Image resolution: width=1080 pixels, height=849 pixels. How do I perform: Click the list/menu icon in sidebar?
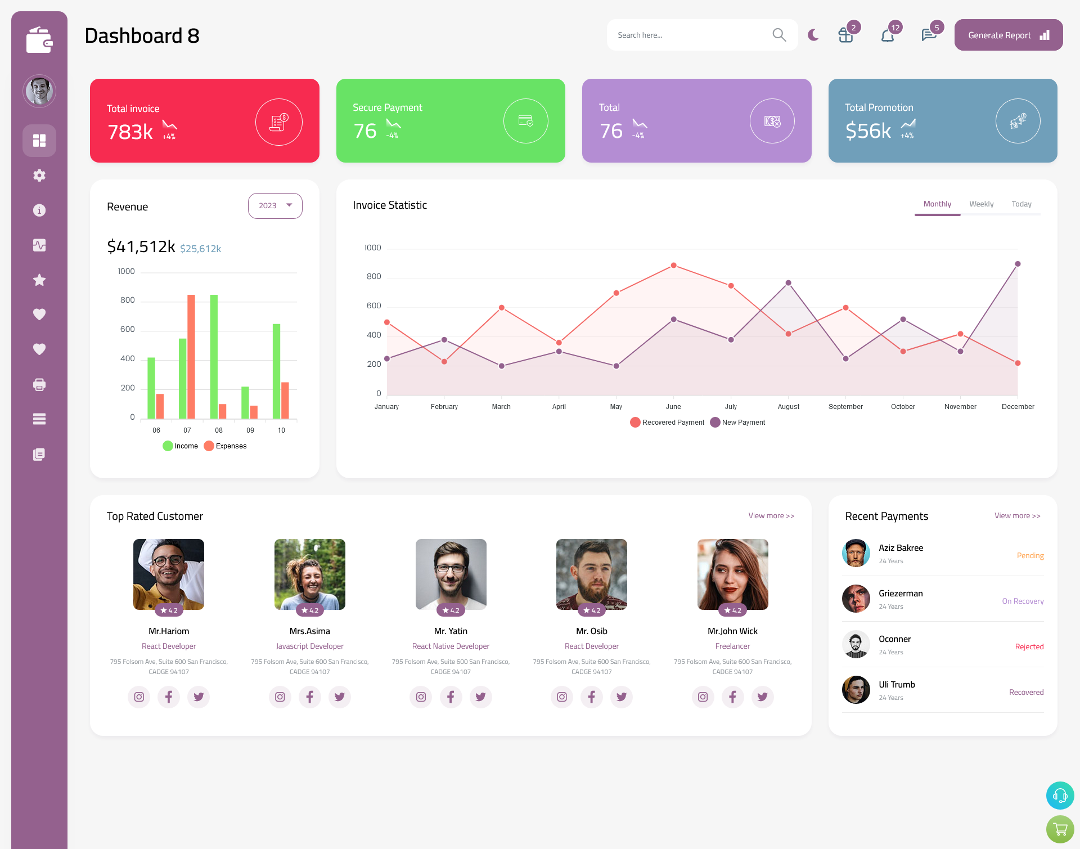point(39,419)
